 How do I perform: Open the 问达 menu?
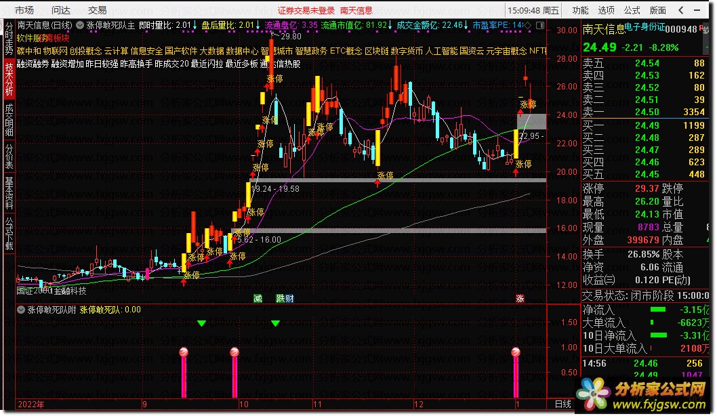click(61, 10)
